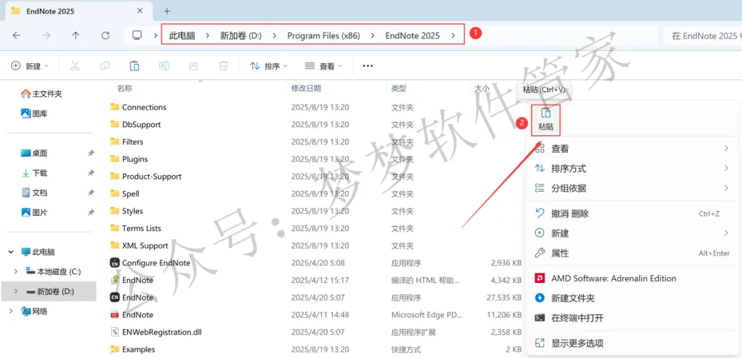Open 排序方式 submenu in context menu

point(632,168)
